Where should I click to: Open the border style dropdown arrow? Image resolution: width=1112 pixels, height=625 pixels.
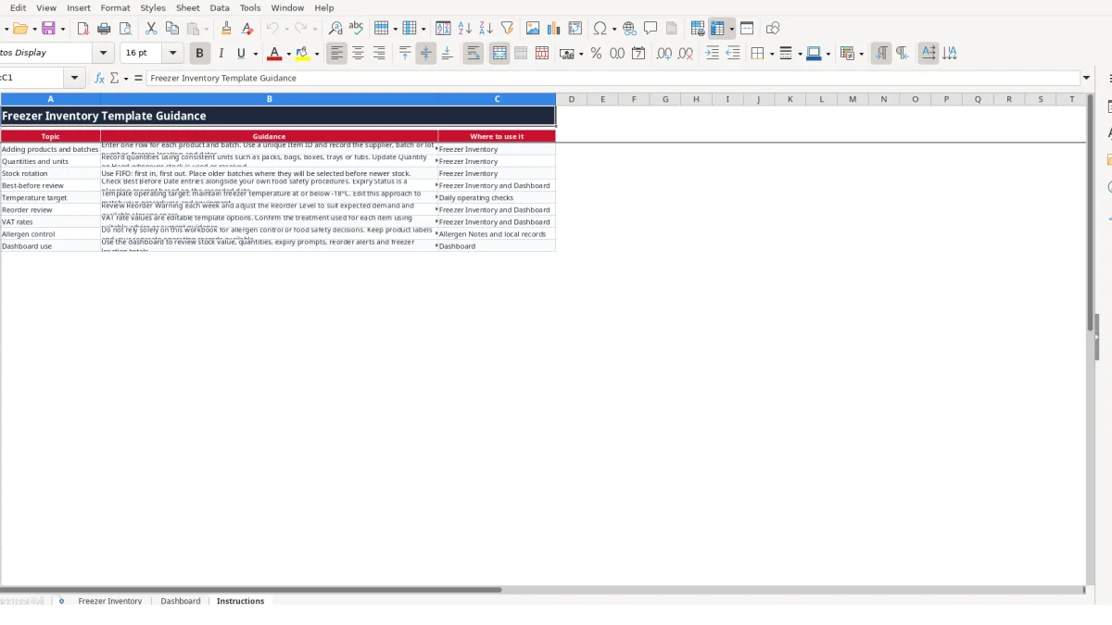tap(799, 54)
